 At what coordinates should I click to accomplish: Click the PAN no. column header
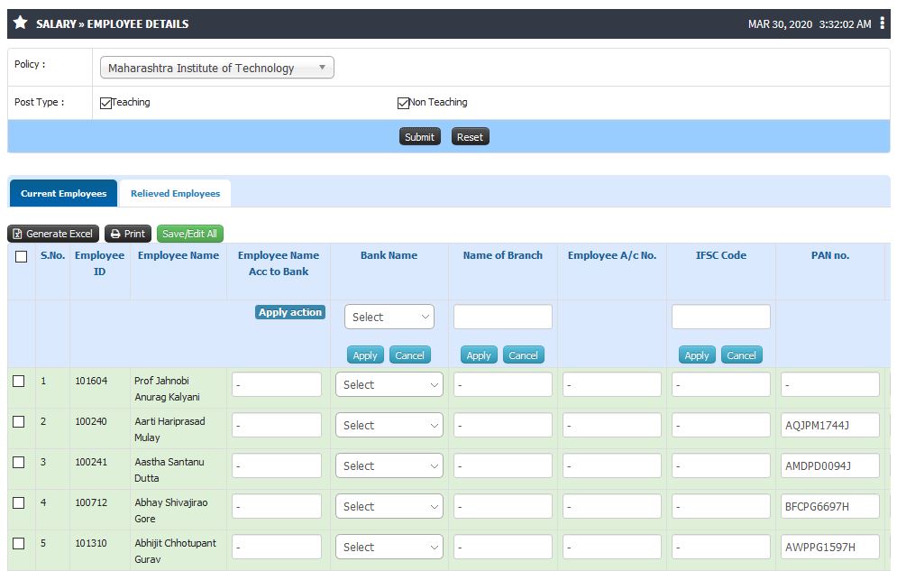(830, 255)
